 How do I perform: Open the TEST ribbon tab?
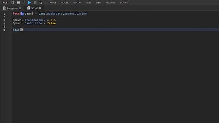[89, 2]
